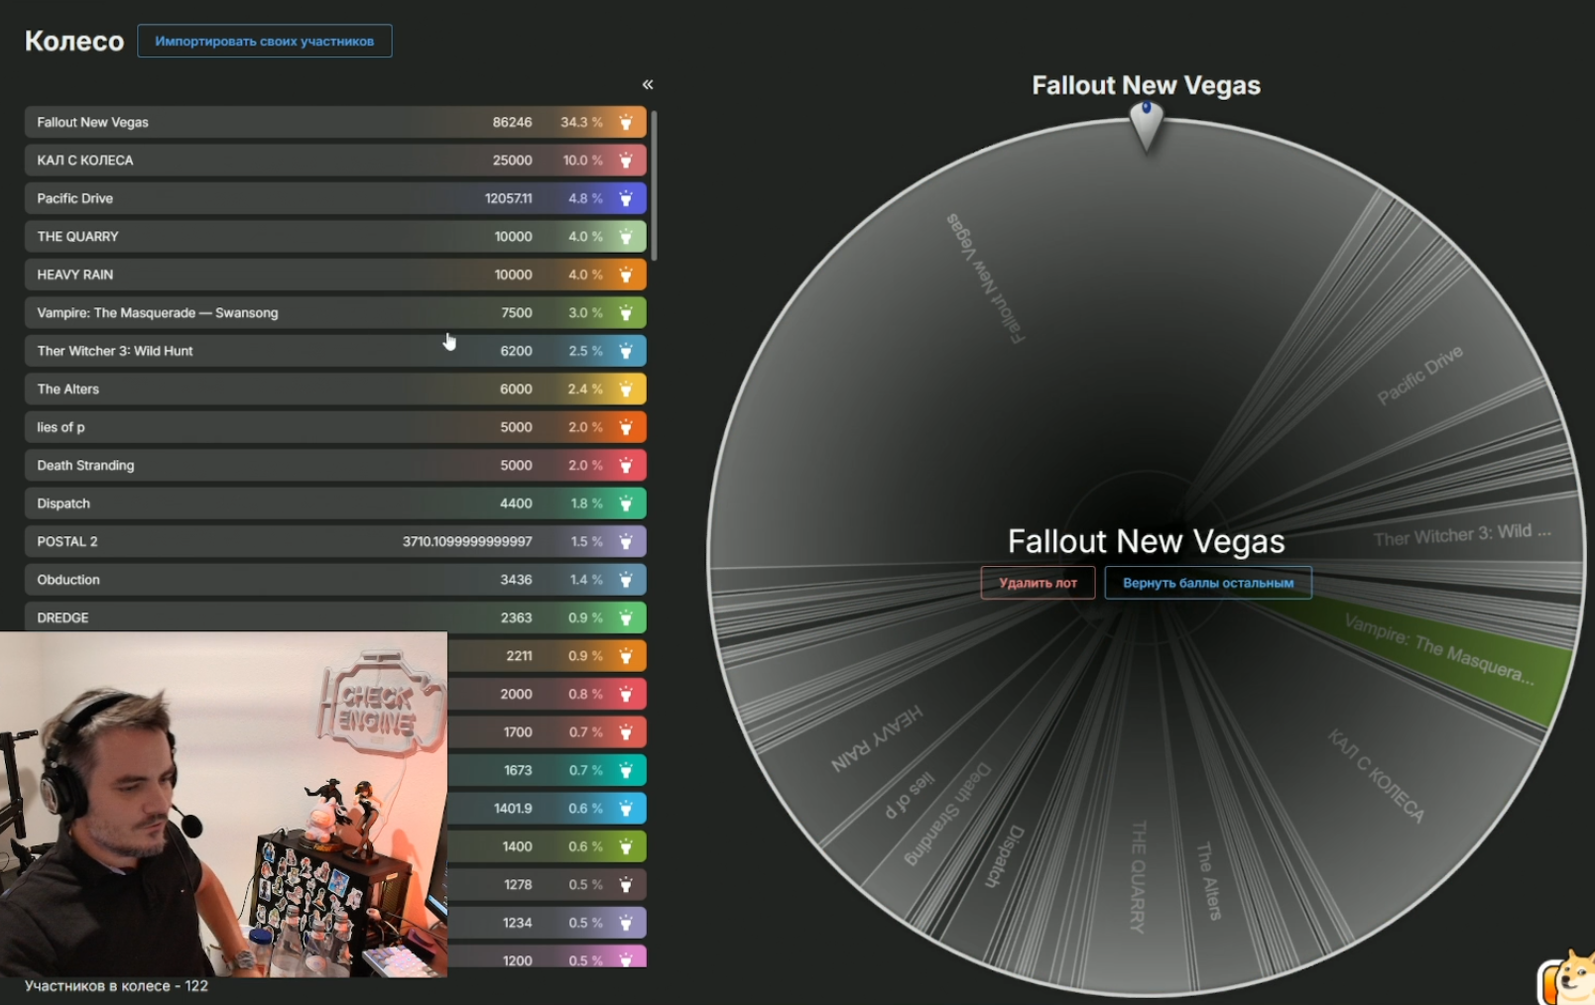Image resolution: width=1595 pixels, height=1005 pixels.
Task: Click the flashlight icon on Dispatch row
Action: click(x=626, y=503)
